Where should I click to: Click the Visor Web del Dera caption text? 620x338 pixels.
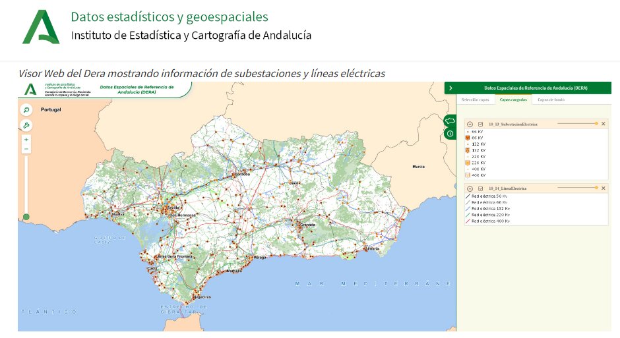202,73
